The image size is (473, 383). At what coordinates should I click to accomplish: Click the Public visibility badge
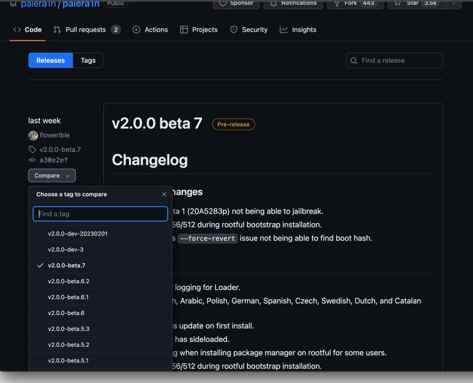click(116, 3)
